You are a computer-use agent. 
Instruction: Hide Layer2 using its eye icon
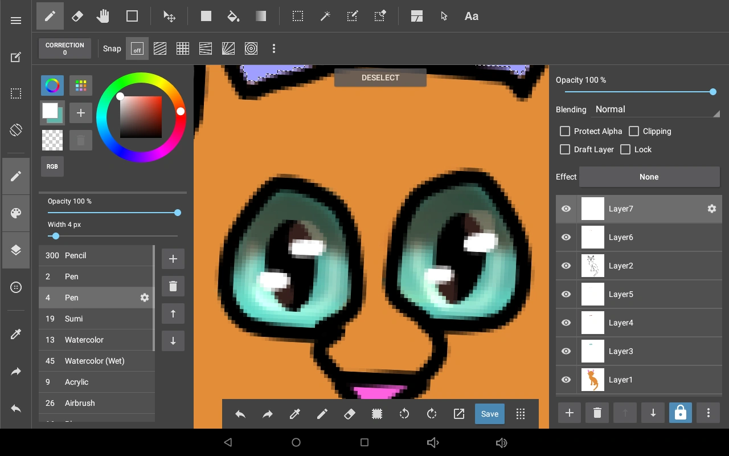pos(566,266)
